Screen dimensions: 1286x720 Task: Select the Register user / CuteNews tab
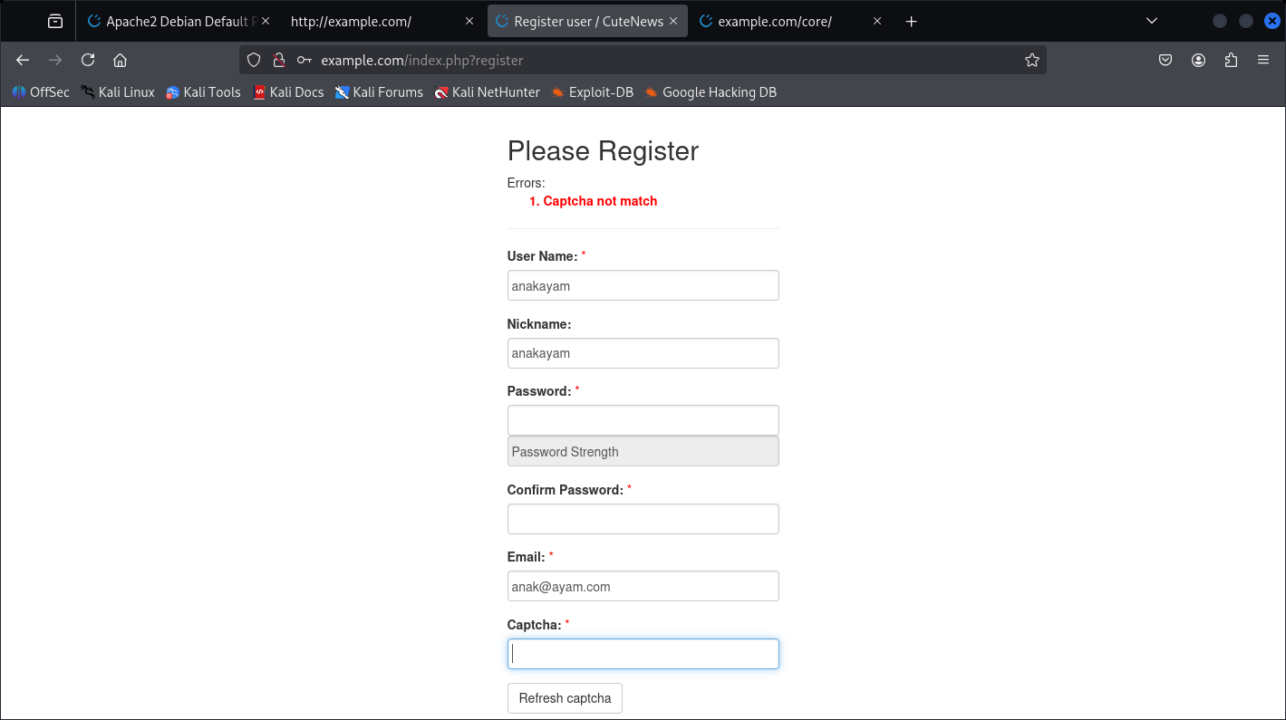click(x=586, y=21)
